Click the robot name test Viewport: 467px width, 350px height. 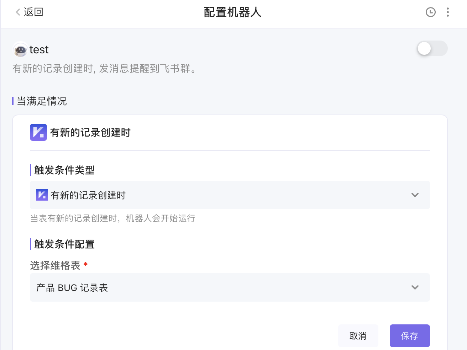pos(39,49)
